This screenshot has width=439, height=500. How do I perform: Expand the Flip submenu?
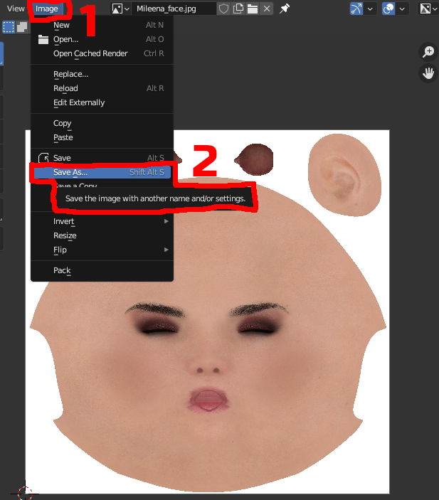pos(102,250)
